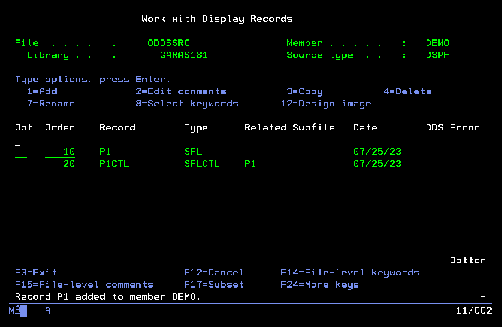
Task: Show more keys with F24
Action: tap(320, 285)
